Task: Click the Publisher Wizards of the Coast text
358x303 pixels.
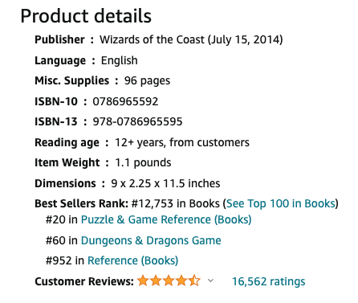Action: (x=159, y=39)
